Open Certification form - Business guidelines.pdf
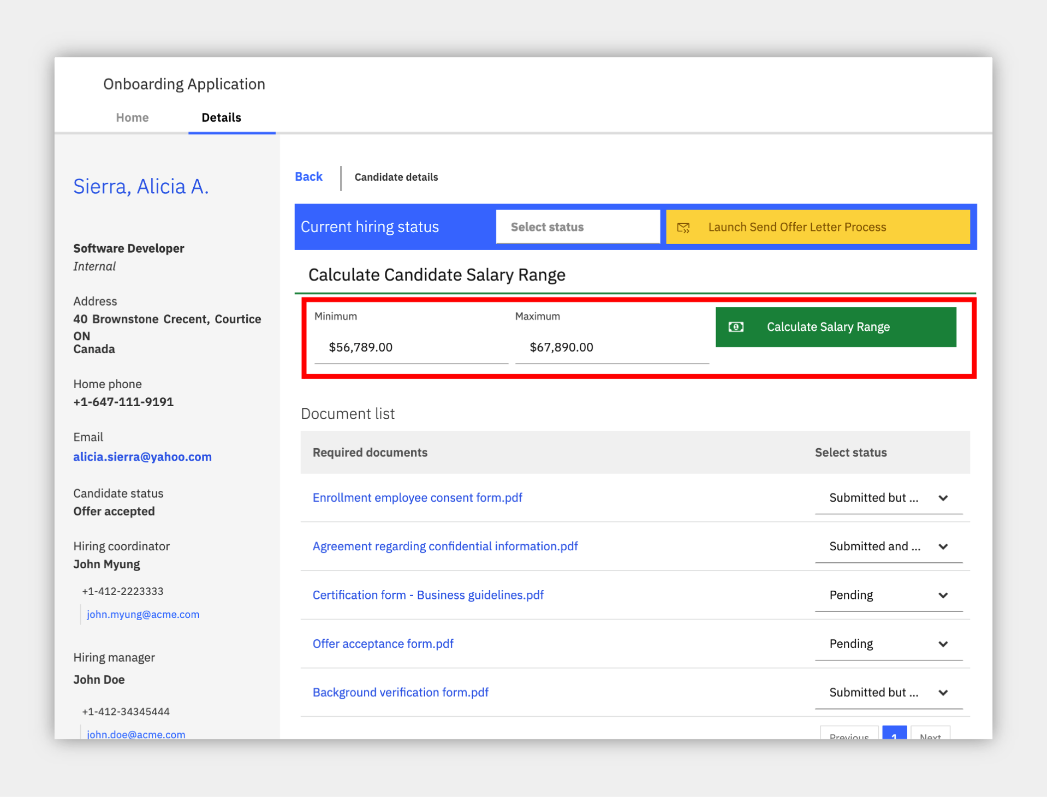Screen dimensions: 1047x797 428,595
